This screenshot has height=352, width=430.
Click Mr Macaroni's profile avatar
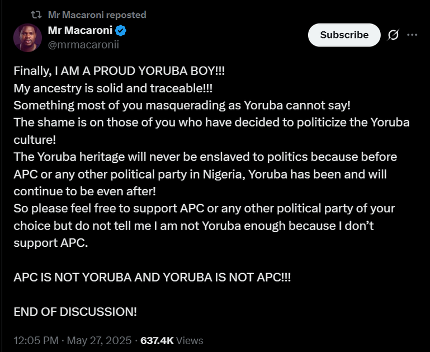coord(28,39)
